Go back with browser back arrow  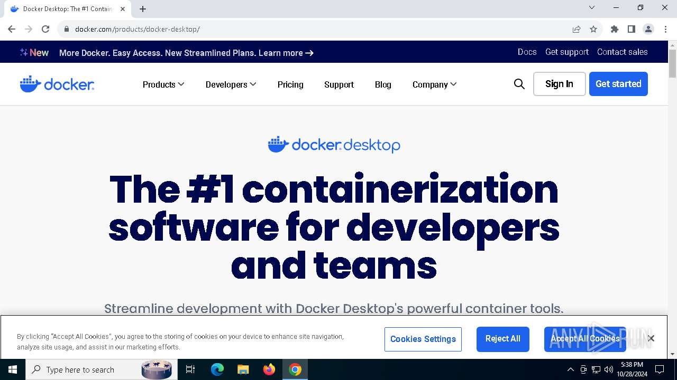tap(12, 29)
